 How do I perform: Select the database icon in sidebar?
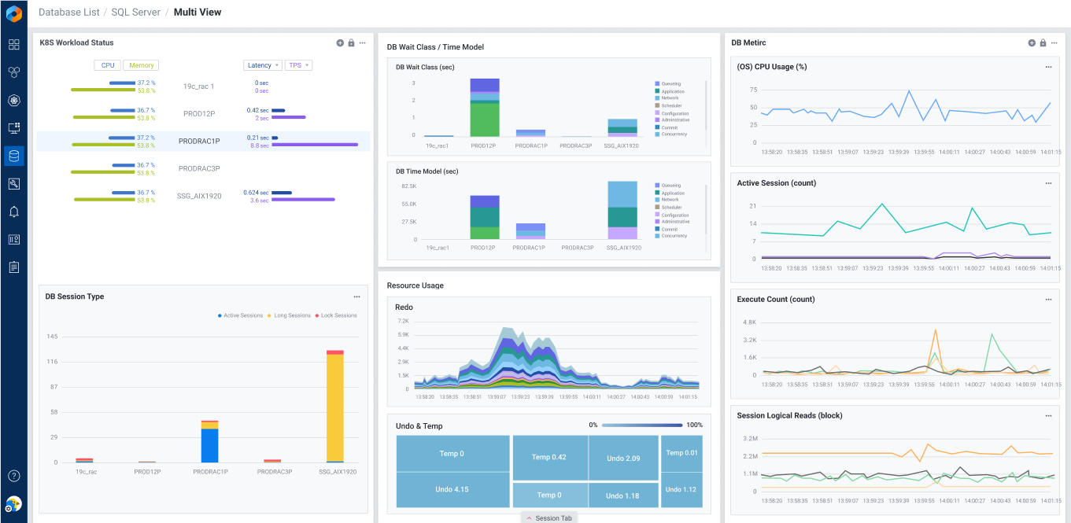13,156
